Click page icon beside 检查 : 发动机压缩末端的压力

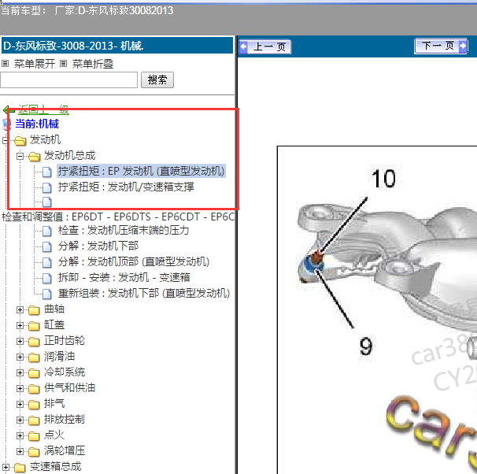pos(47,231)
